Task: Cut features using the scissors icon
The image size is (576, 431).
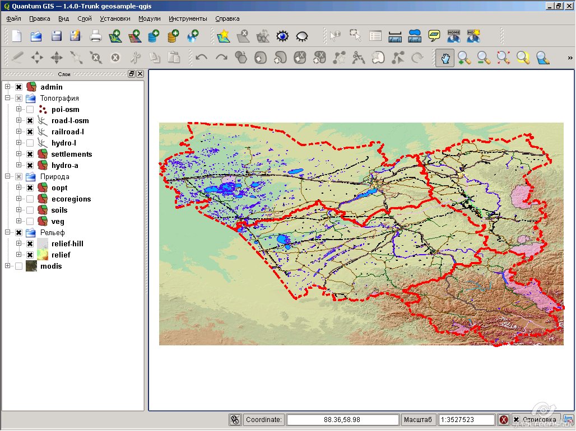Action: click(135, 57)
